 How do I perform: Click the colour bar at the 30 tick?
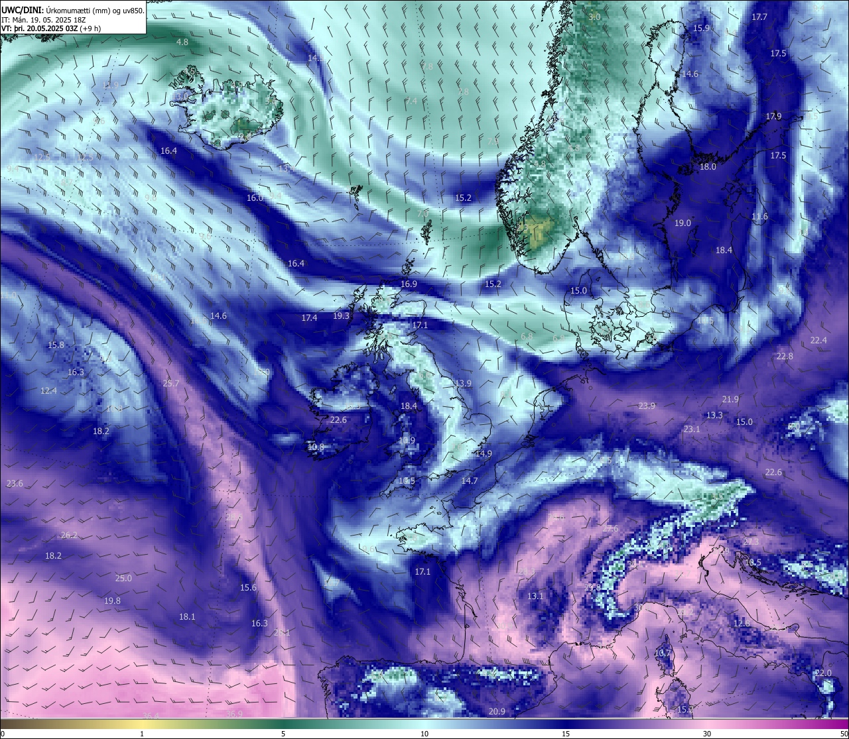(707, 723)
